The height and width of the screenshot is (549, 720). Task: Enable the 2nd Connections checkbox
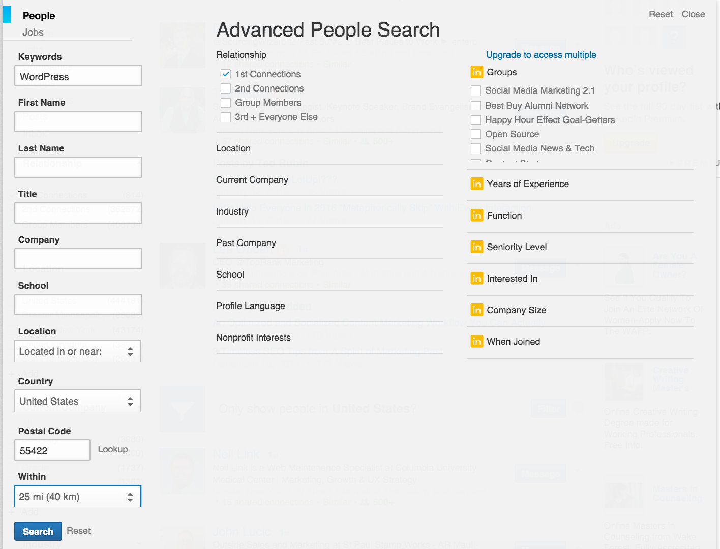point(226,88)
